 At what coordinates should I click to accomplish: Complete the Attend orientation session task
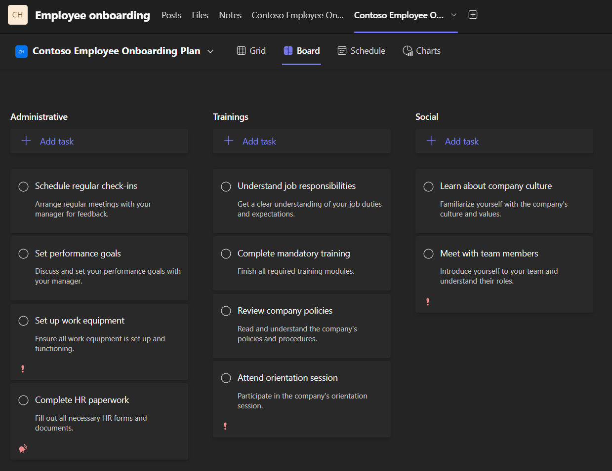[x=226, y=378]
